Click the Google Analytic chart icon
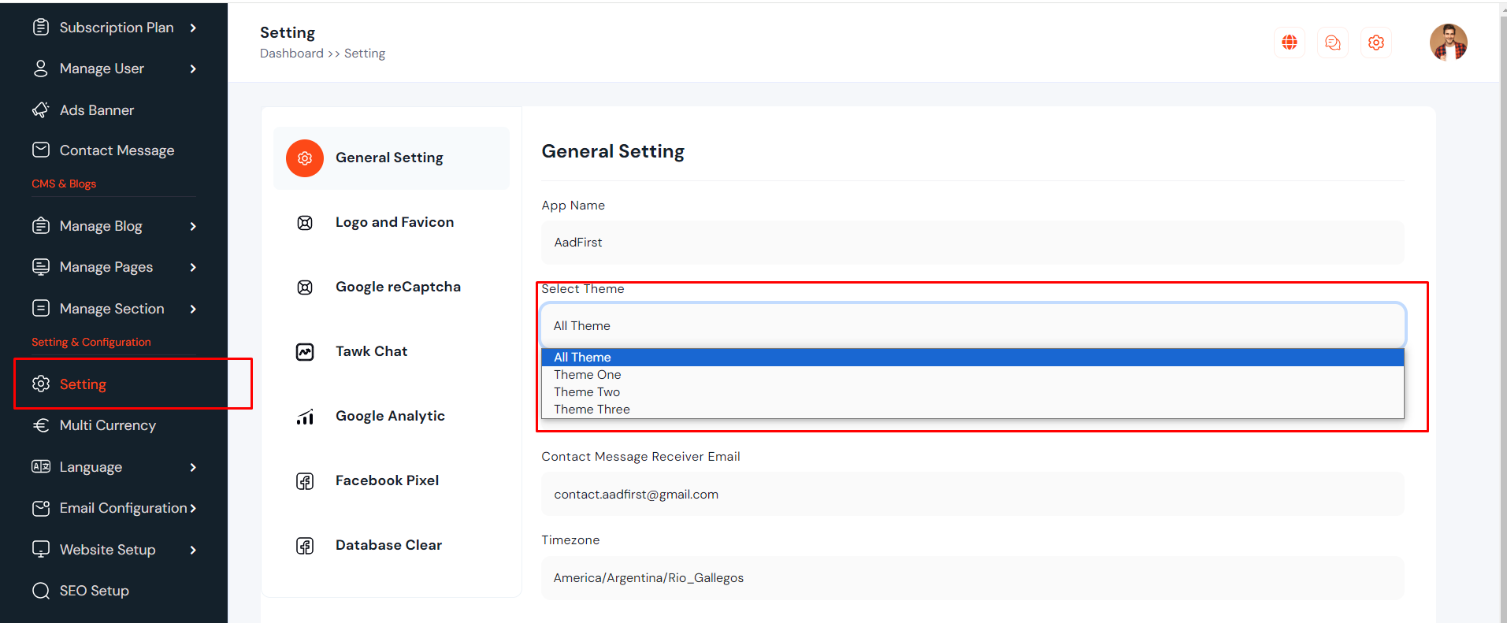The image size is (1507, 623). click(305, 417)
